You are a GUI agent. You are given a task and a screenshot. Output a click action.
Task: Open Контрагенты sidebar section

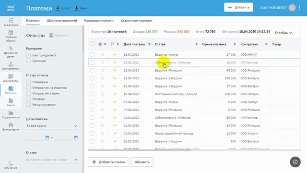click(x=11, y=66)
